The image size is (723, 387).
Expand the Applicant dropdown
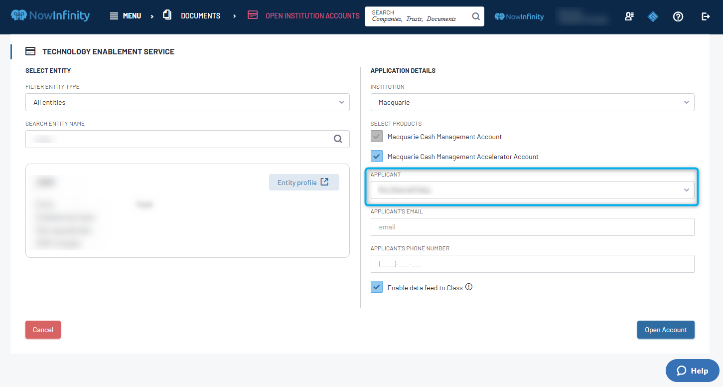(532, 190)
